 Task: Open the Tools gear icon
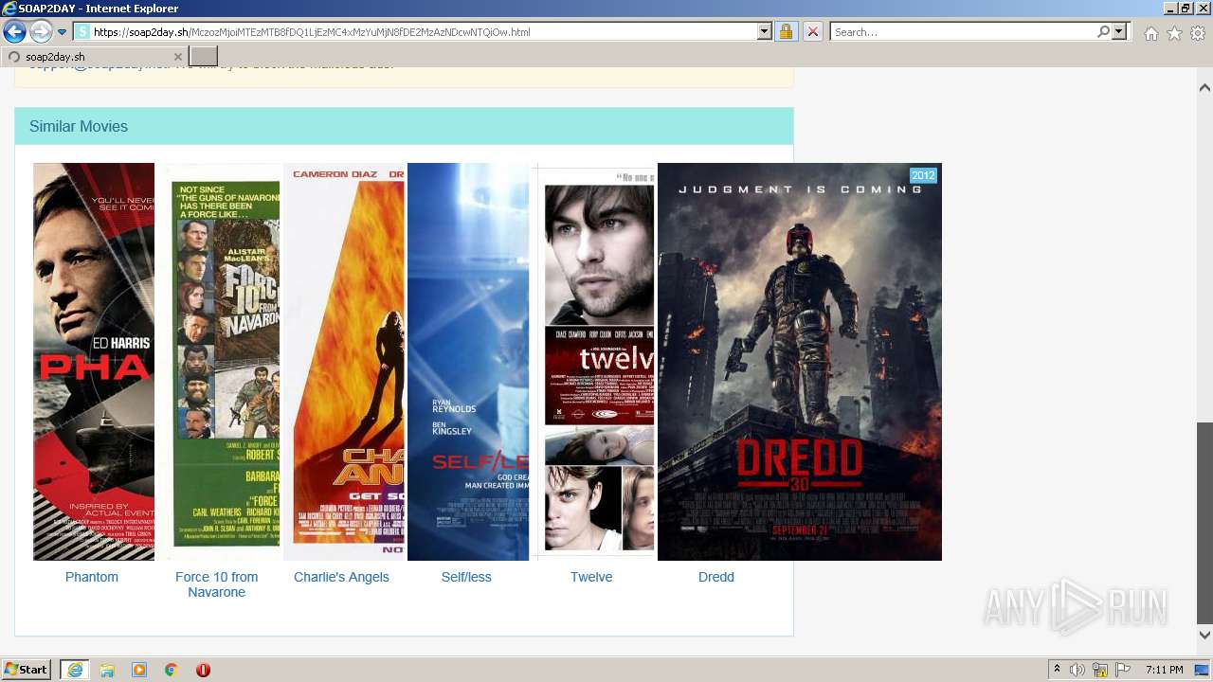point(1198,33)
